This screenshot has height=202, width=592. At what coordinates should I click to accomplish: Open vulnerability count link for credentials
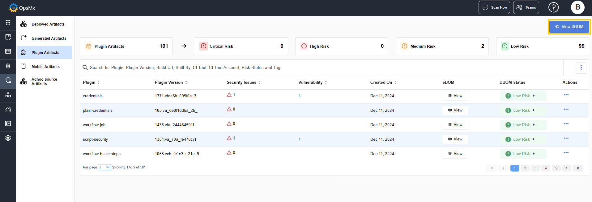(300, 96)
